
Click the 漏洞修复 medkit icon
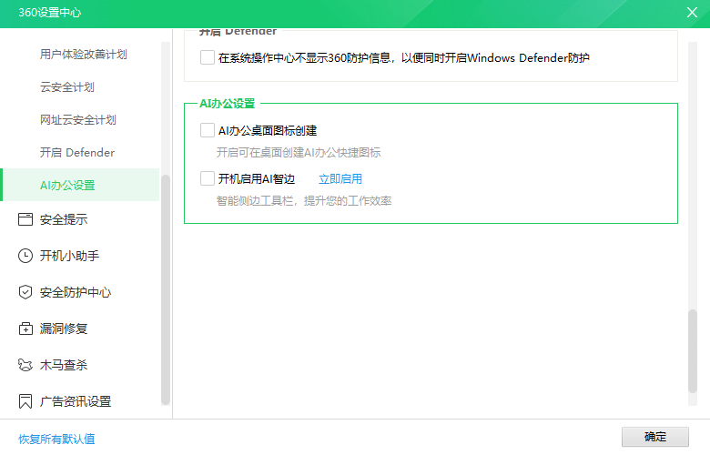[x=25, y=329]
